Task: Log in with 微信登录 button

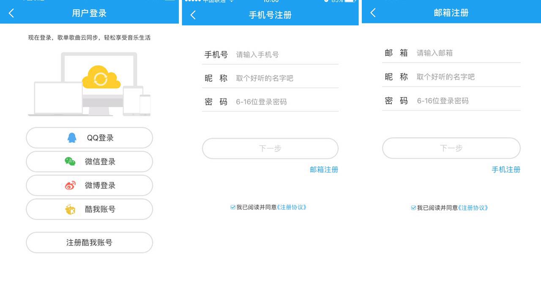Action: tap(89, 162)
